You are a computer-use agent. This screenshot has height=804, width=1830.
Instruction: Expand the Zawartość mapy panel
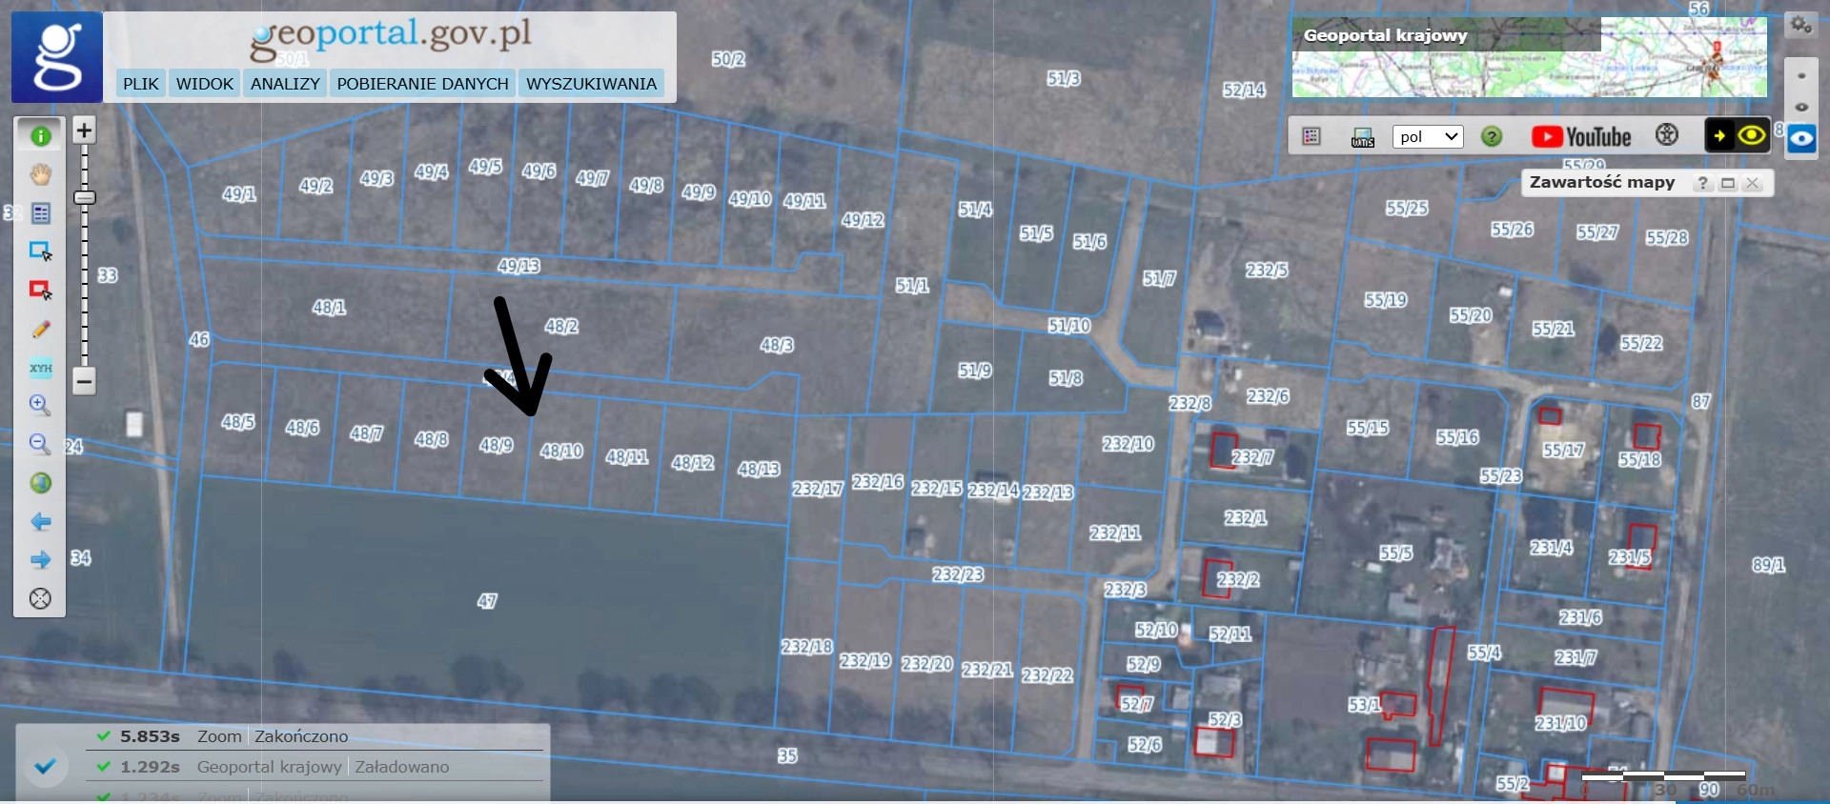coord(1727,183)
